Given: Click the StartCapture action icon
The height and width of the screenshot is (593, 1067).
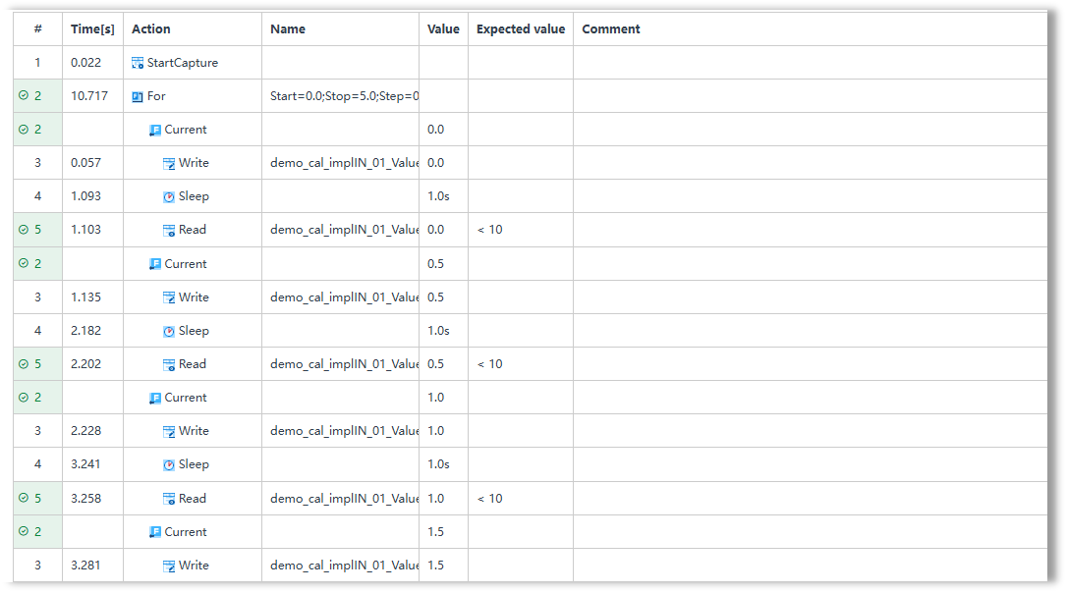Looking at the screenshot, I should [x=138, y=63].
